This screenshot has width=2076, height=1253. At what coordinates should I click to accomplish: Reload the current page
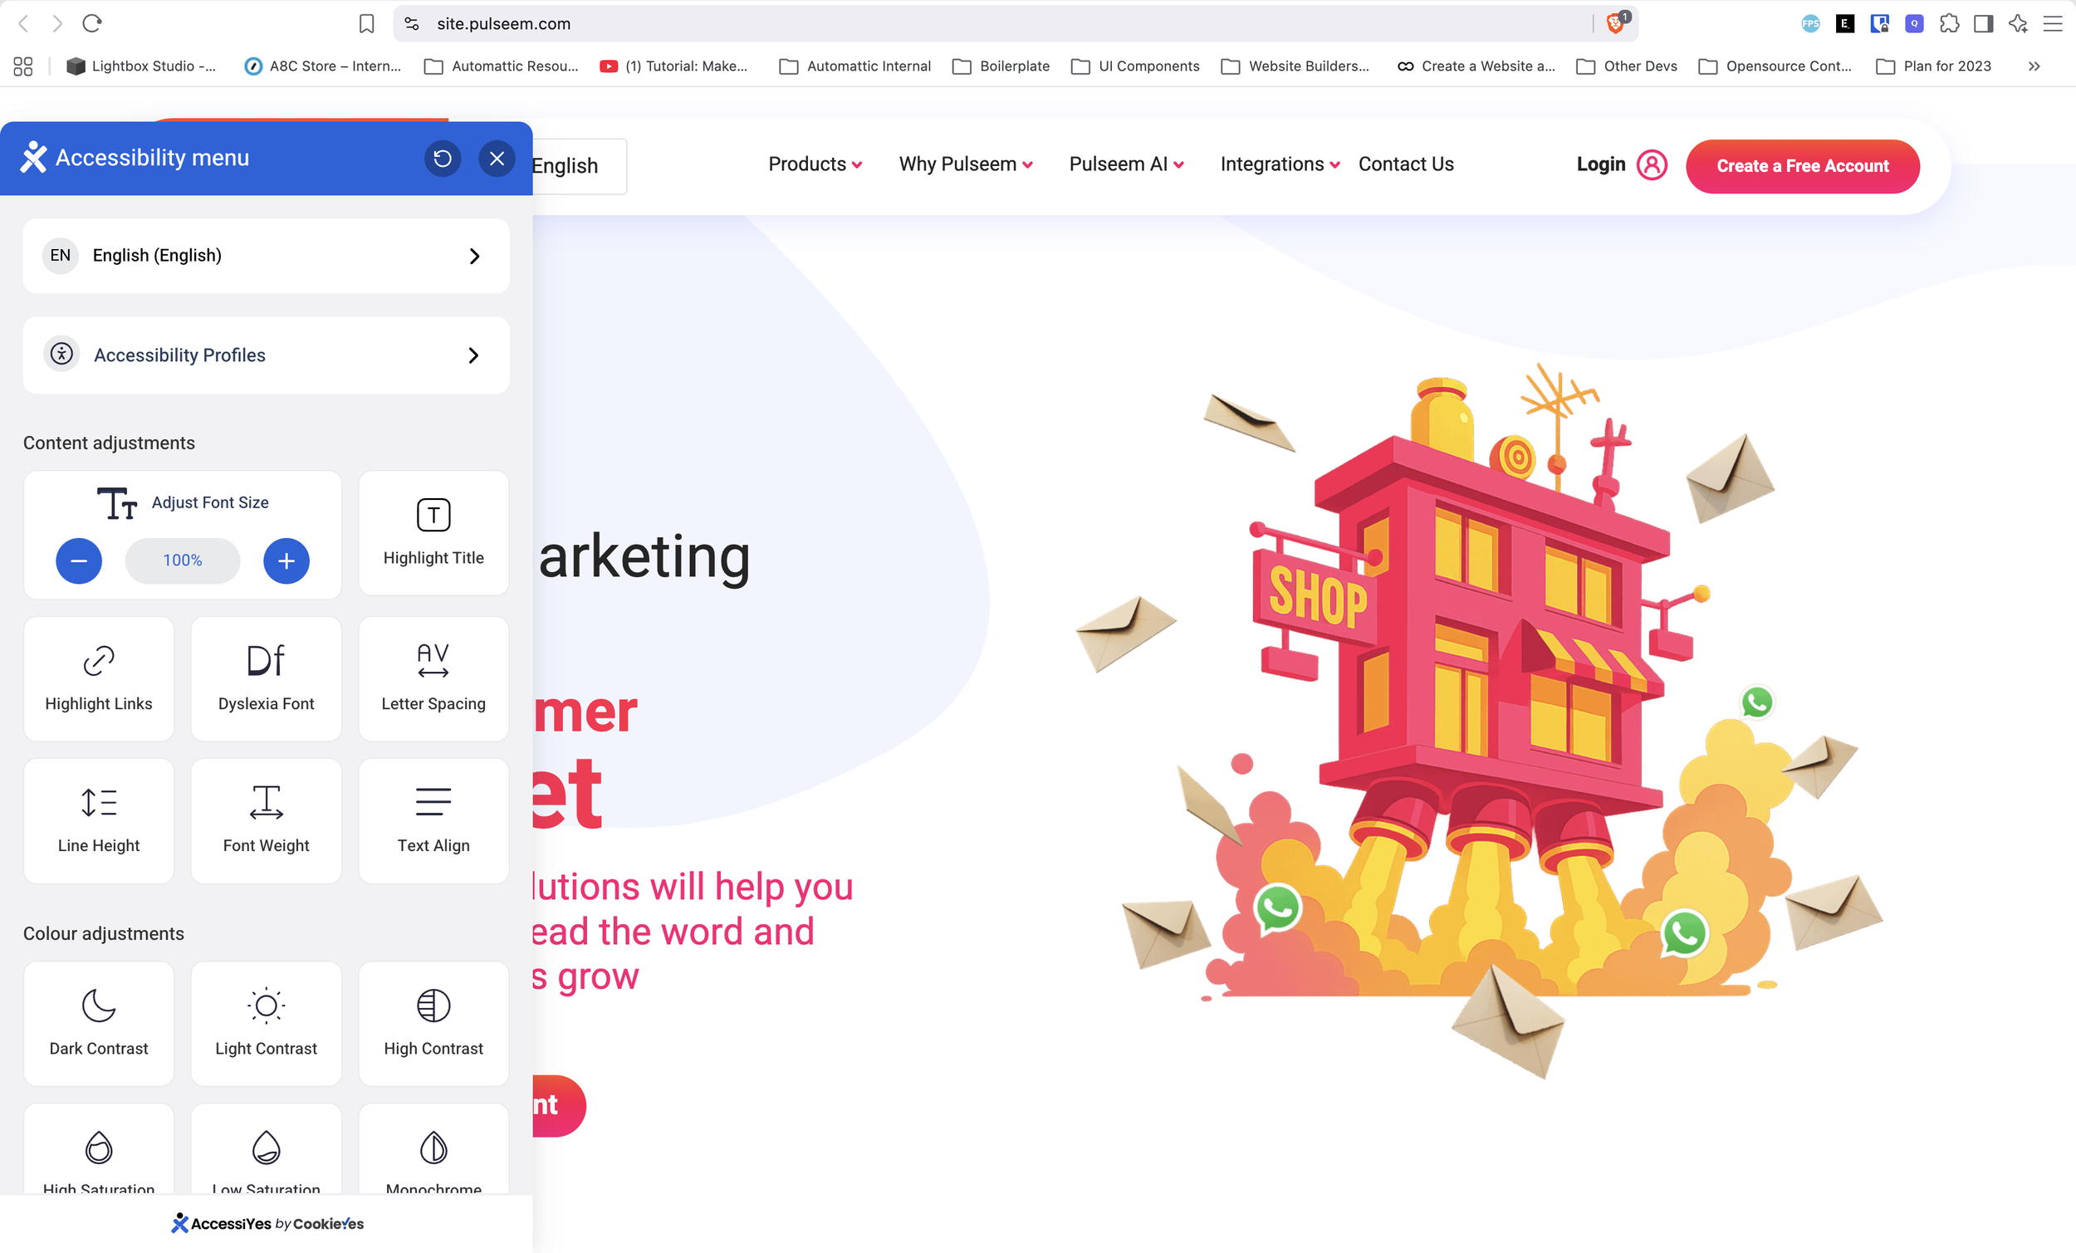click(x=92, y=23)
